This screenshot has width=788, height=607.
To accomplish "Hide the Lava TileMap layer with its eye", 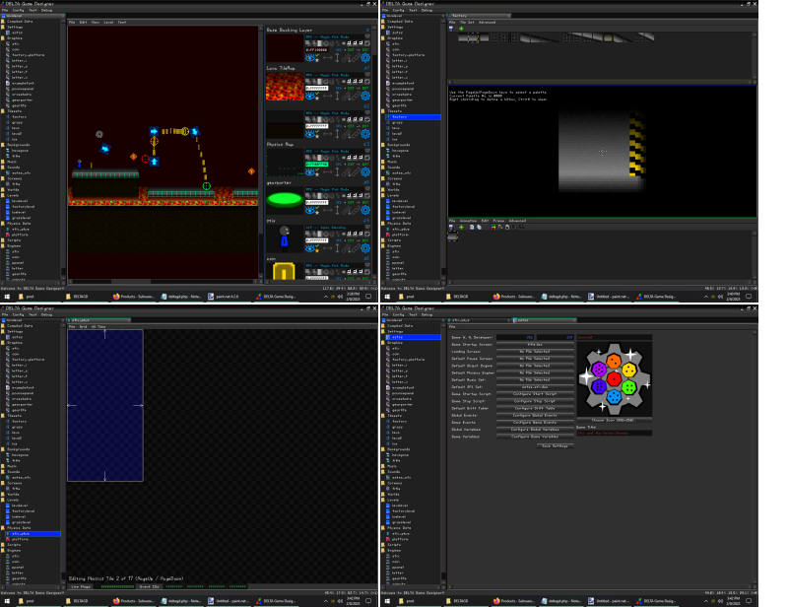I will coord(309,96).
